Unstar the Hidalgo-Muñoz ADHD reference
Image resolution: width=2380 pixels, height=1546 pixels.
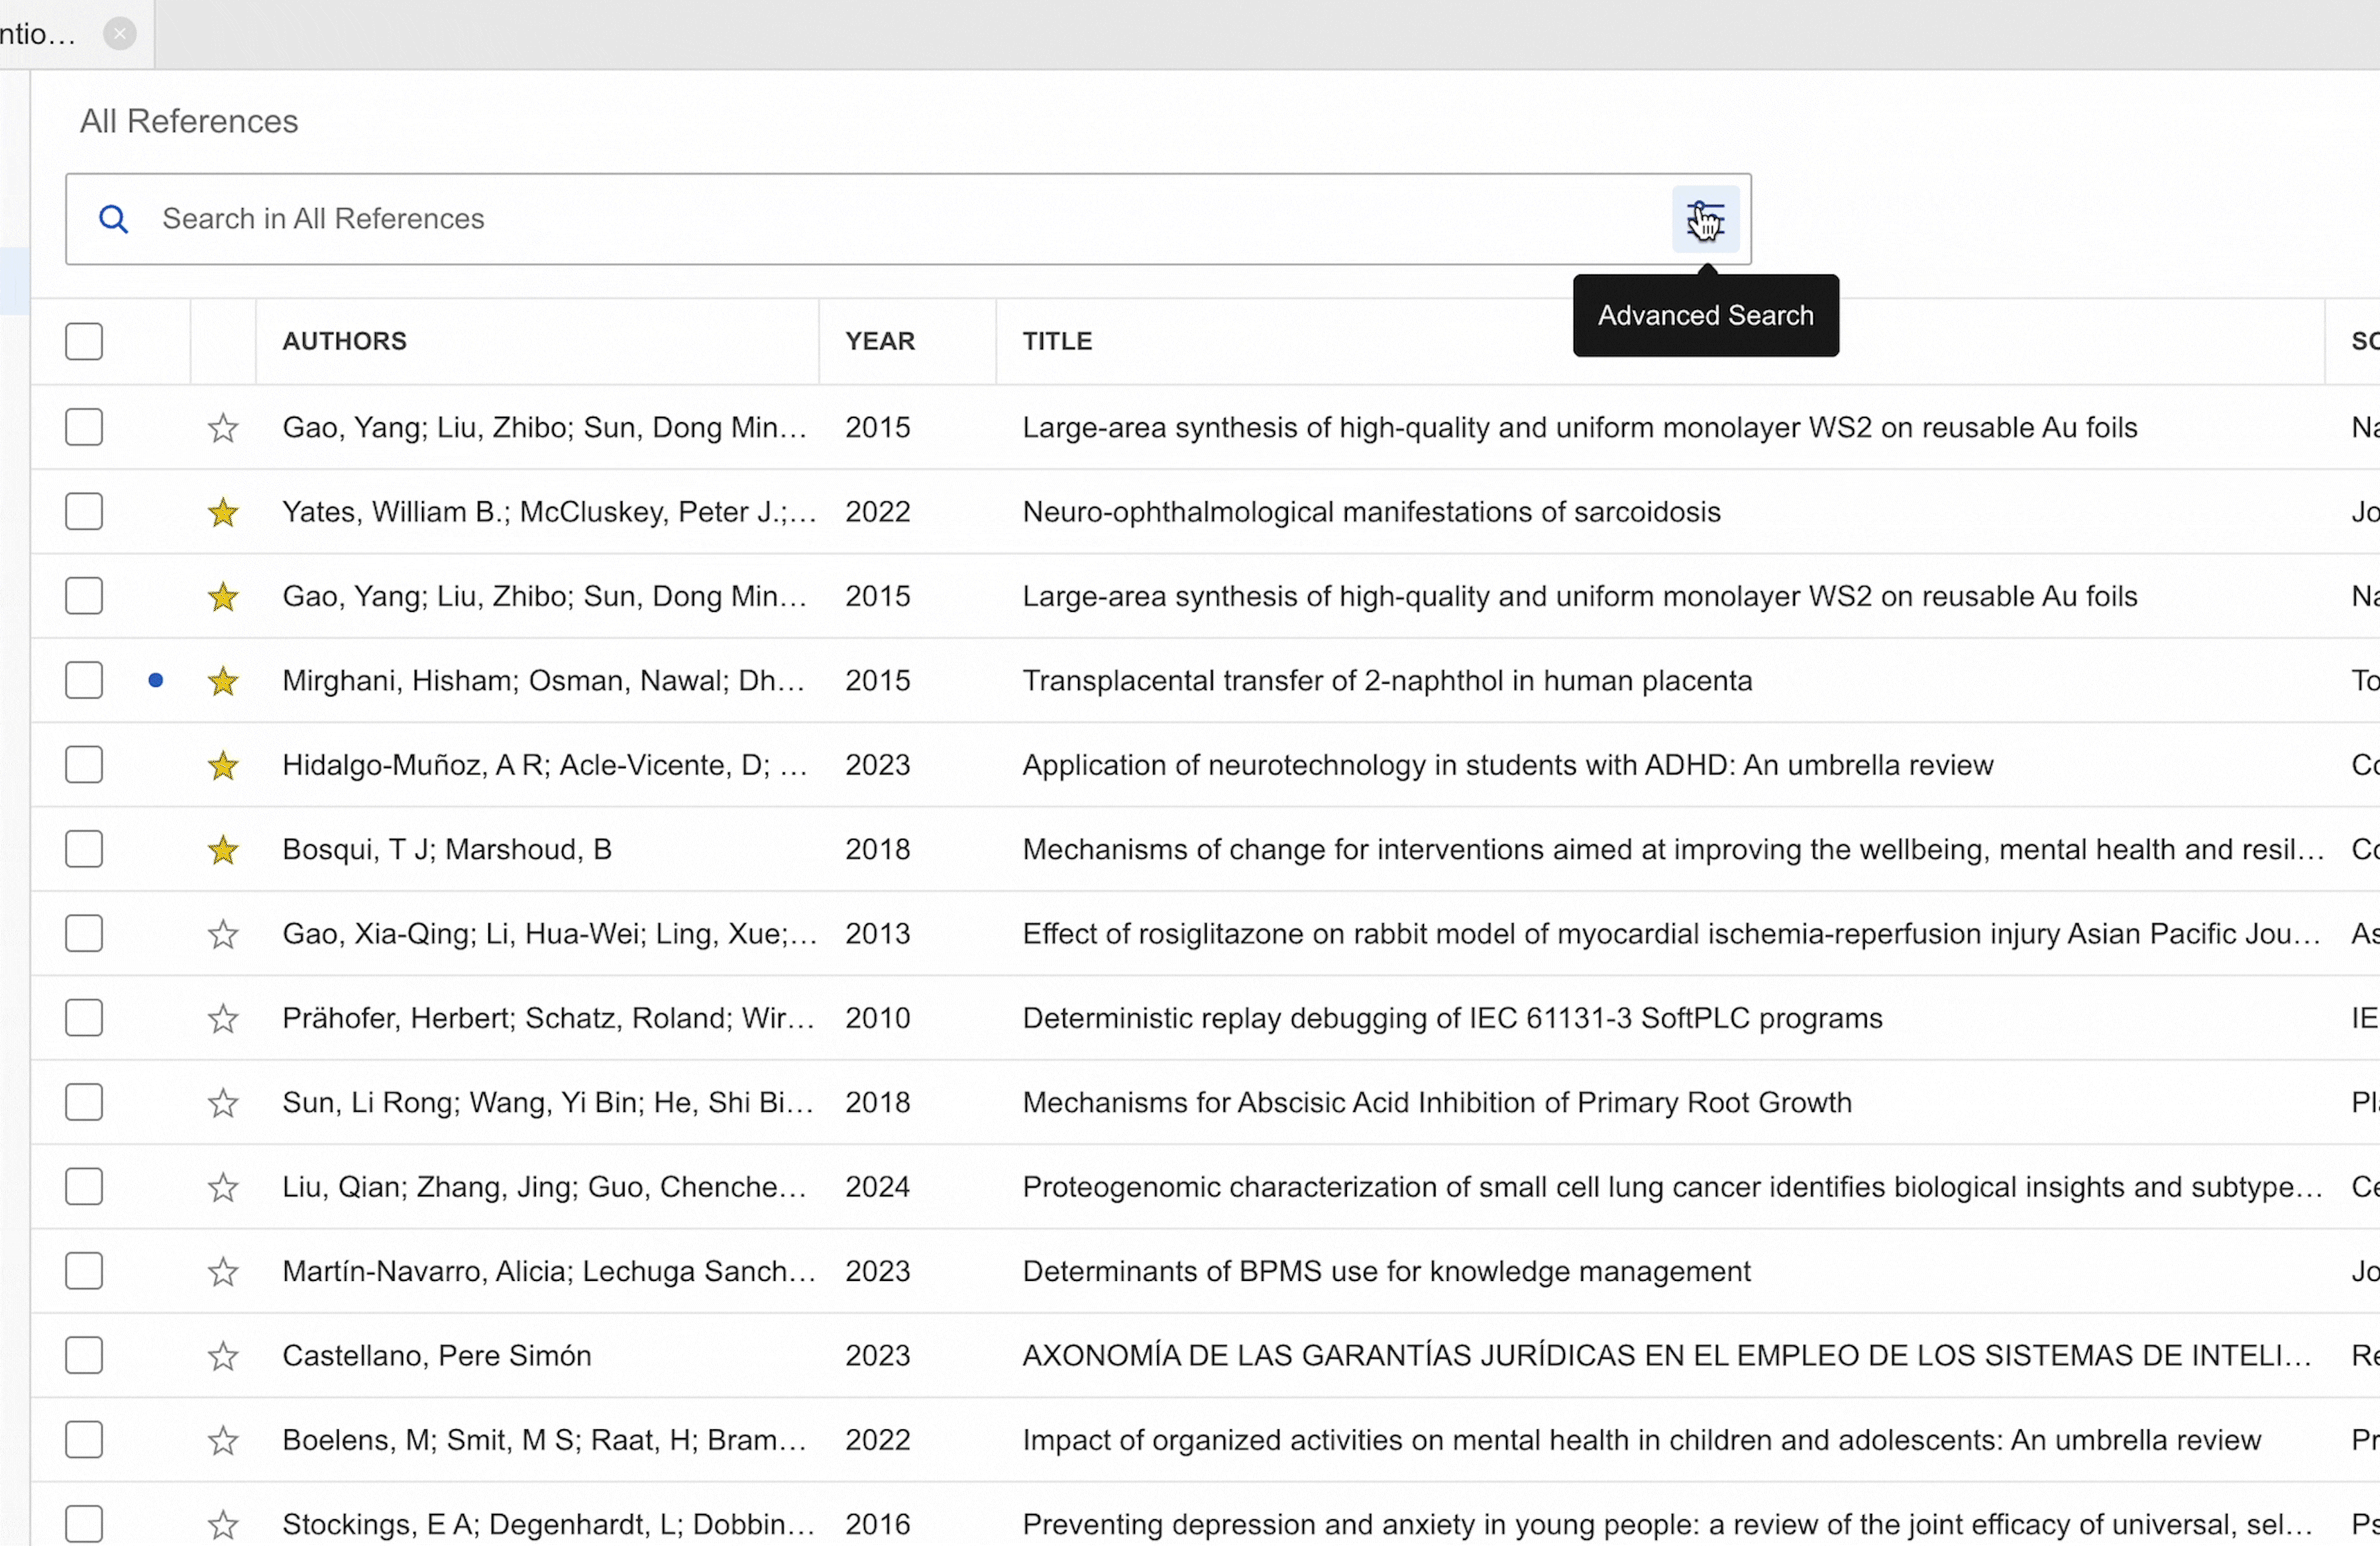pyautogui.click(x=223, y=765)
